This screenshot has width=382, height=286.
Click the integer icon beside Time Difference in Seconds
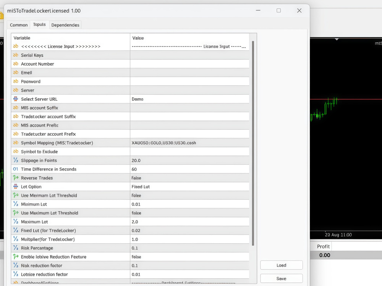point(16,169)
